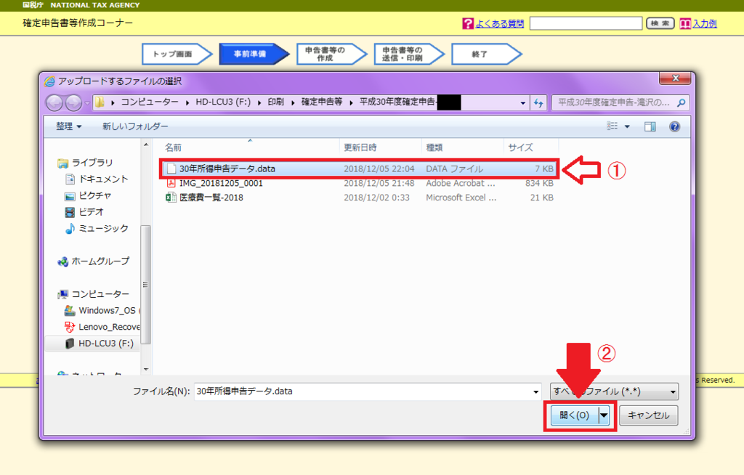Click 印刷 in address breadcrumb

(x=275, y=102)
